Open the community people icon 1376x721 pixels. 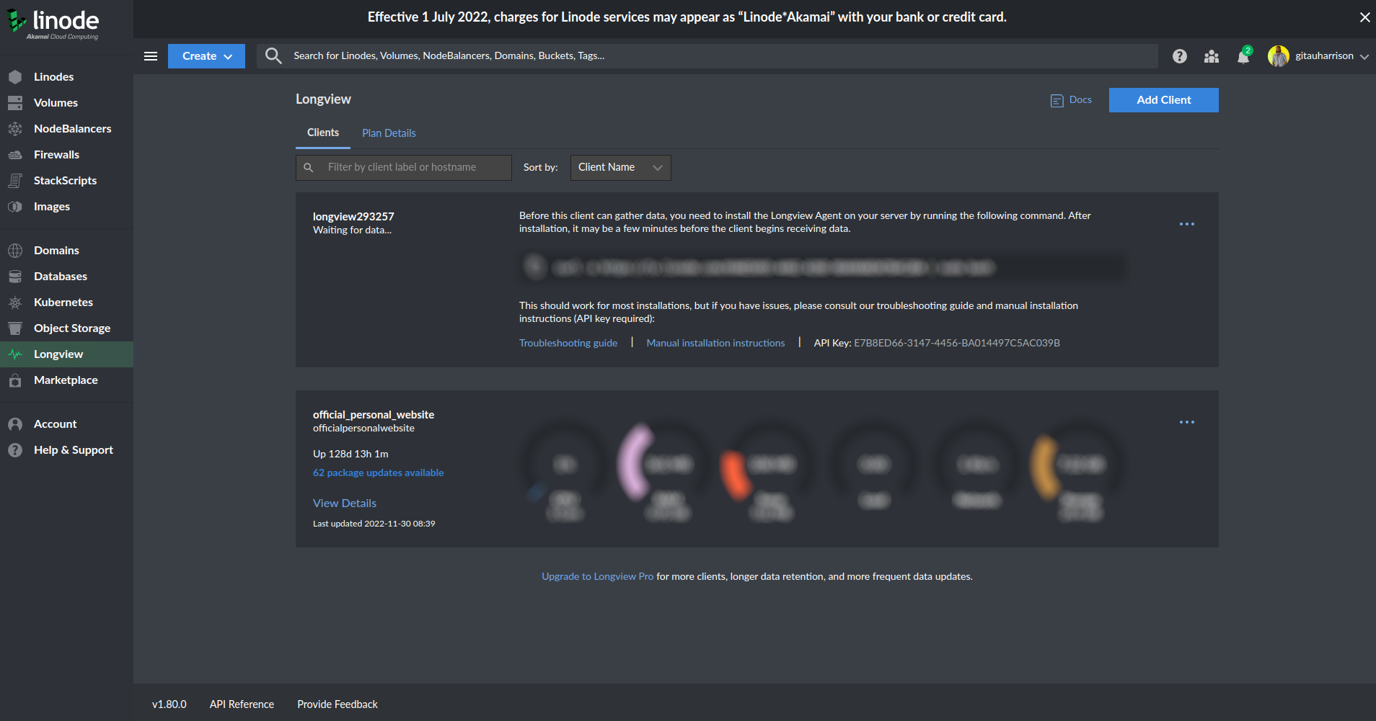click(1212, 56)
